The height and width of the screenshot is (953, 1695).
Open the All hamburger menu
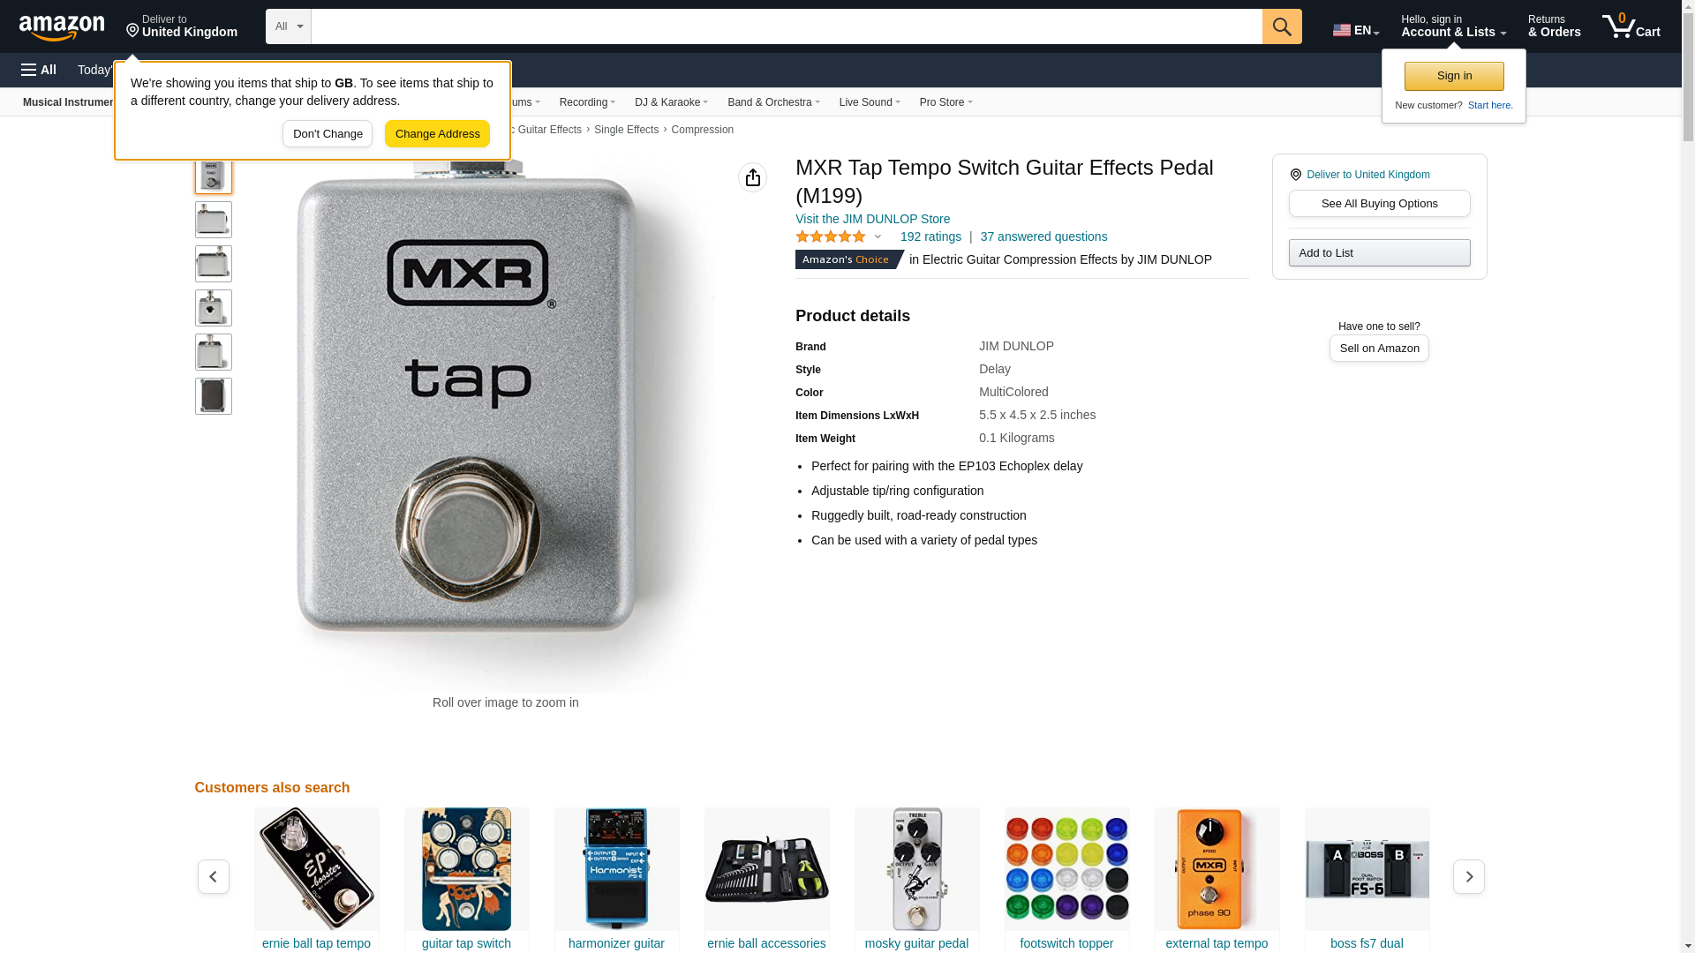click(x=39, y=70)
